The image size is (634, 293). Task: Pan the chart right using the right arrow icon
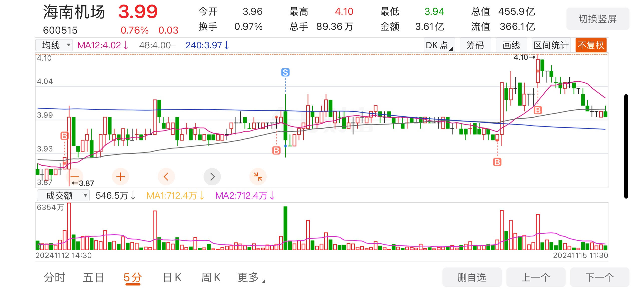(x=212, y=177)
